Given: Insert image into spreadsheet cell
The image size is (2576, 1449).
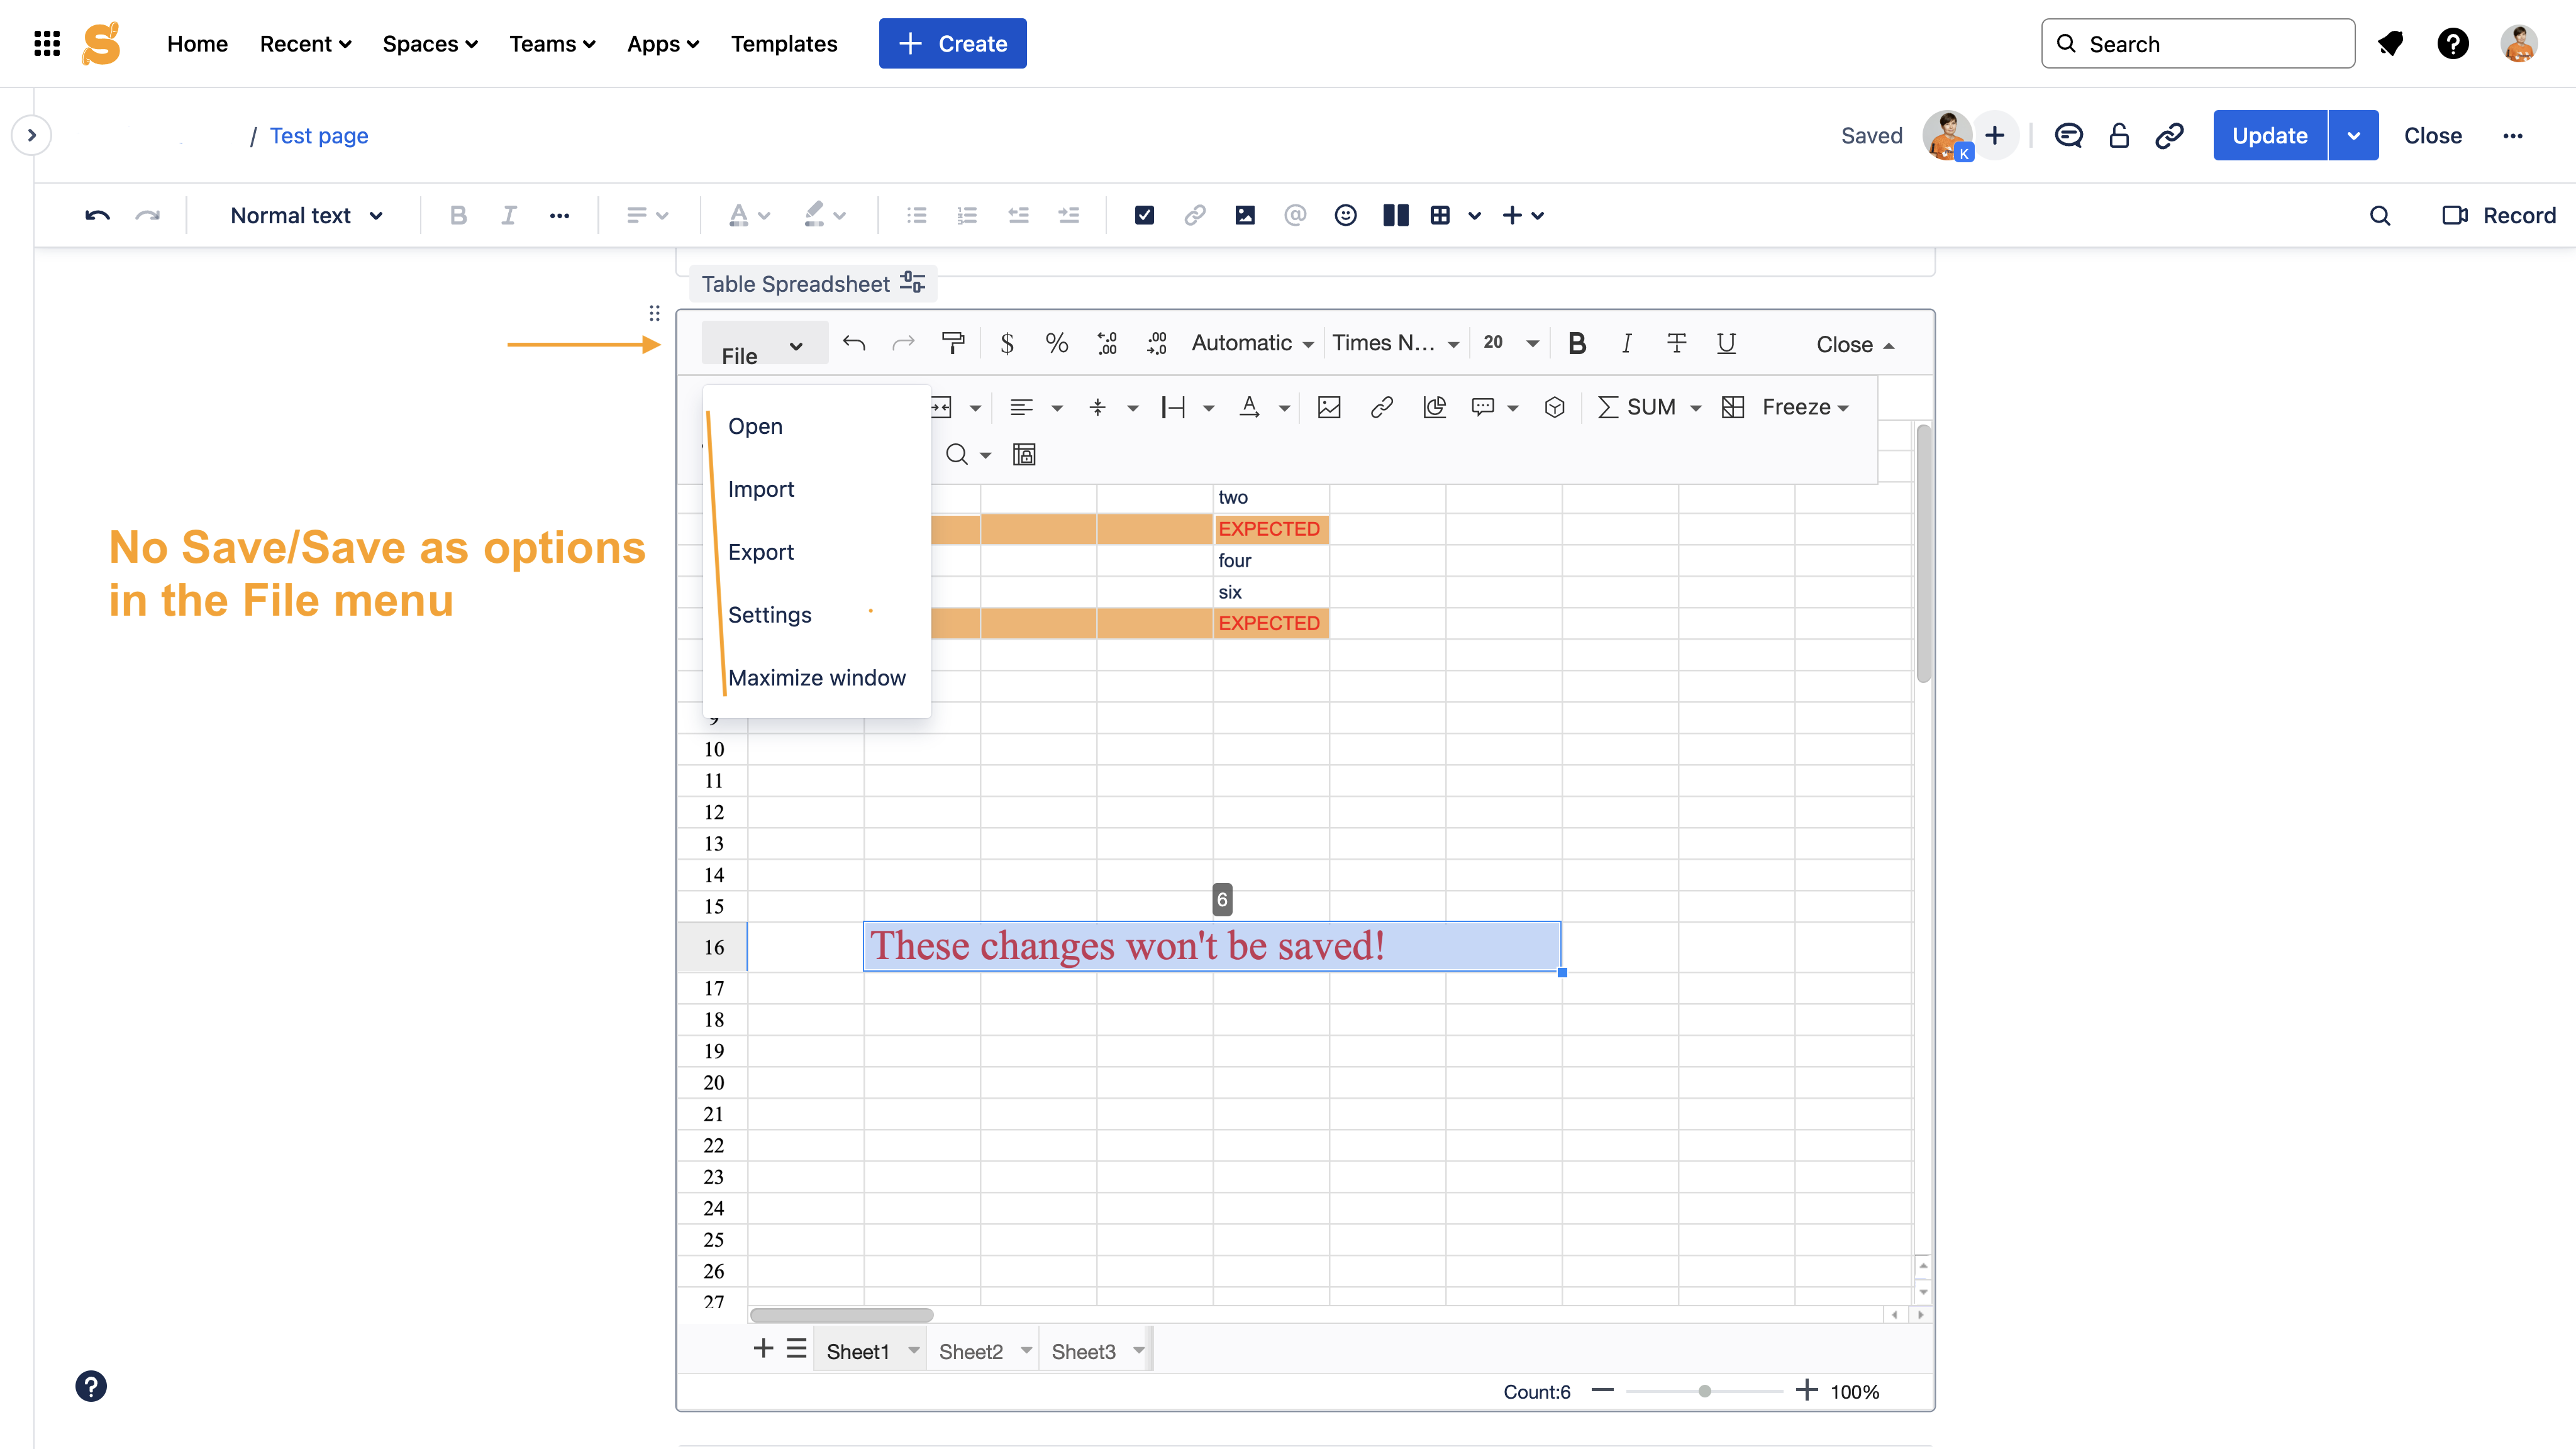Looking at the screenshot, I should coord(1329,407).
